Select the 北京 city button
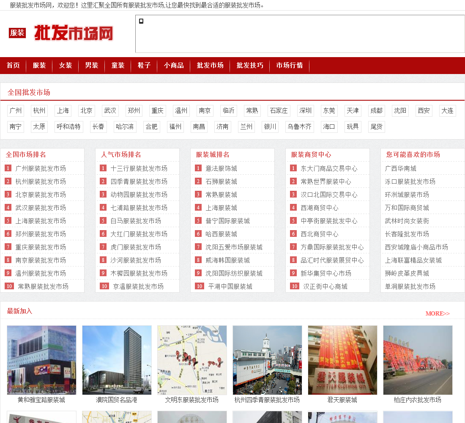Screen dimensions: 465x423 pos(86,111)
